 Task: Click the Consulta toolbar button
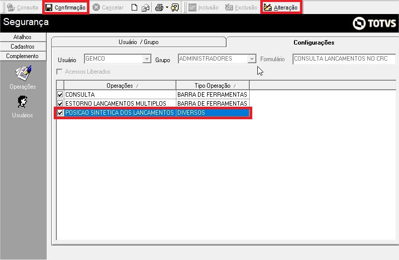pos(23,8)
